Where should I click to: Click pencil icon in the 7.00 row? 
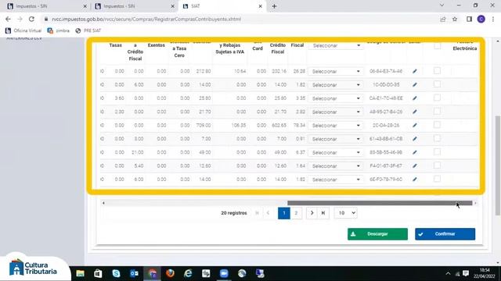pyautogui.click(x=415, y=139)
